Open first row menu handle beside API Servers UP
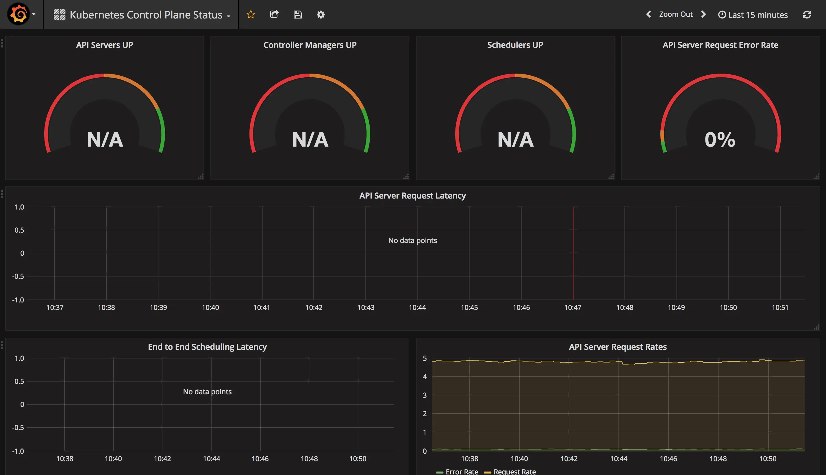This screenshot has width=826, height=475. [x=2, y=43]
